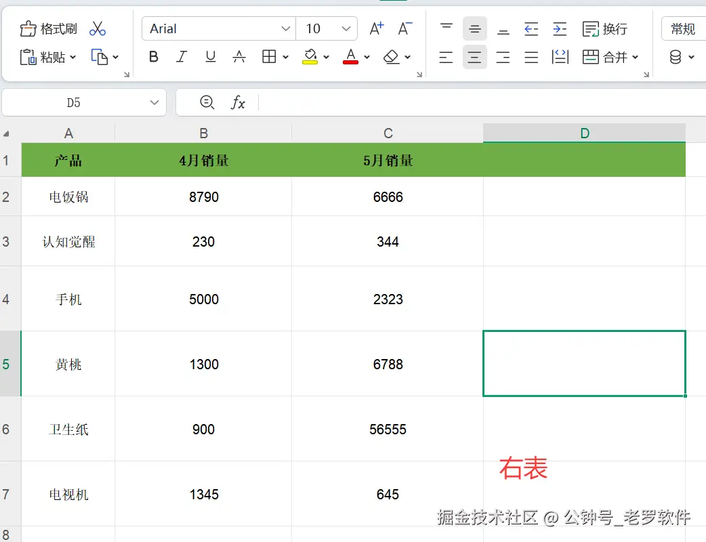Select row 3 header

[10, 241]
